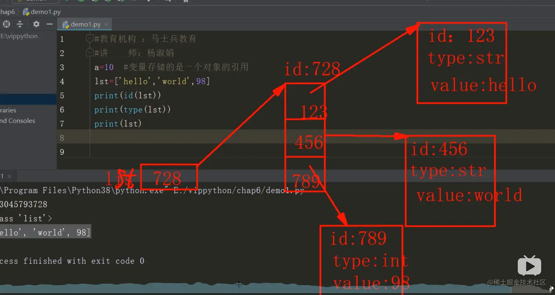Click line number 1 in the gutter
Viewport: 555px width, 295px height.
62,39
